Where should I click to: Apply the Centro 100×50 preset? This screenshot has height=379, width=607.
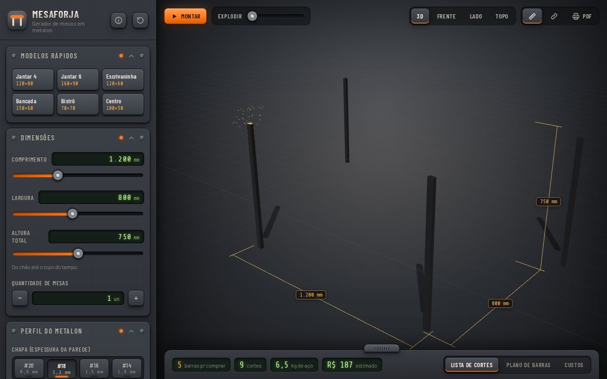[x=123, y=104]
